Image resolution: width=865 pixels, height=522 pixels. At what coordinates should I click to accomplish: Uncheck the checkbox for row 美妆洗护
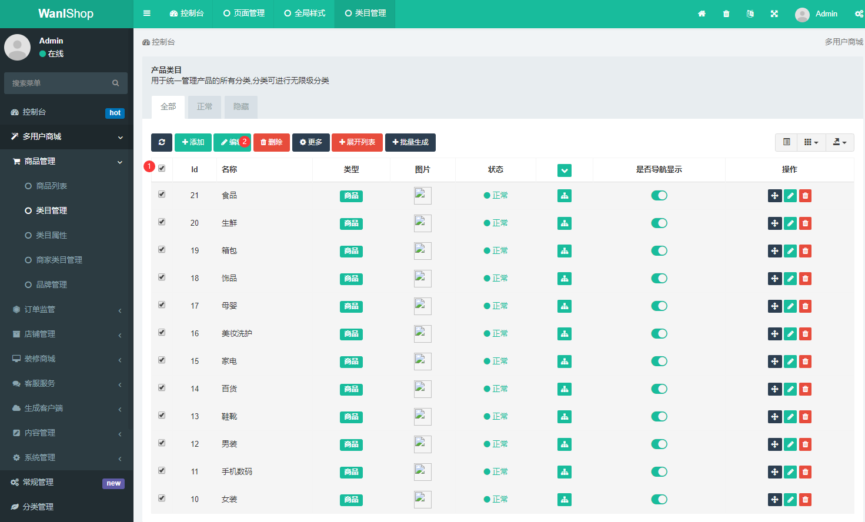pyautogui.click(x=162, y=332)
